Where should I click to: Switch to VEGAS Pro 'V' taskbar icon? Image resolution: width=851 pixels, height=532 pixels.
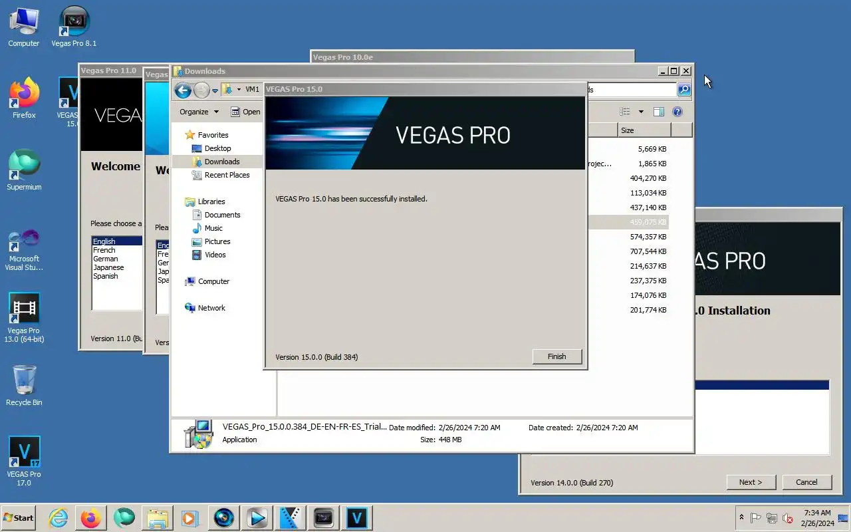pyautogui.click(x=357, y=517)
